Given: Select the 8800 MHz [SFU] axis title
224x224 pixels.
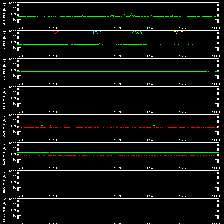Looking at the screenshot, I should (4, 182).
